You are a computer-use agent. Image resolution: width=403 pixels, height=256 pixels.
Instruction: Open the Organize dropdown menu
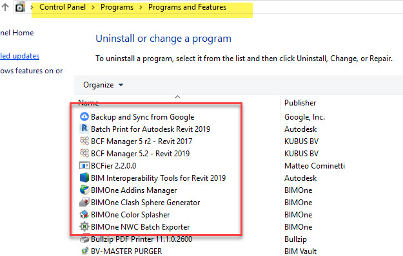(x=103, y=85)
